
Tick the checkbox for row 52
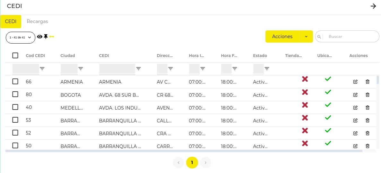(x=15, y=133)
